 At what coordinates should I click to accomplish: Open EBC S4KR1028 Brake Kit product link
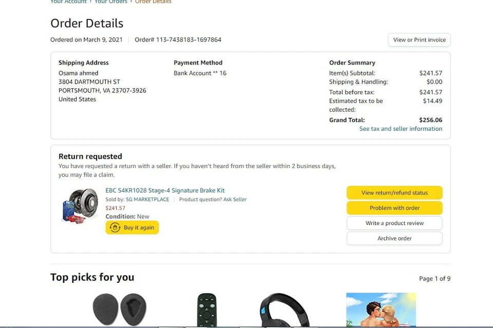tap(165, 191)
